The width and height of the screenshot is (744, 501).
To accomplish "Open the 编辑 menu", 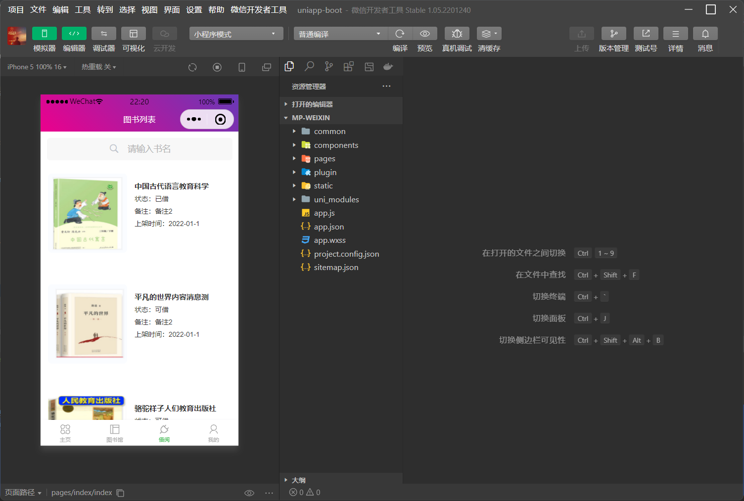I will click(60, 10).
